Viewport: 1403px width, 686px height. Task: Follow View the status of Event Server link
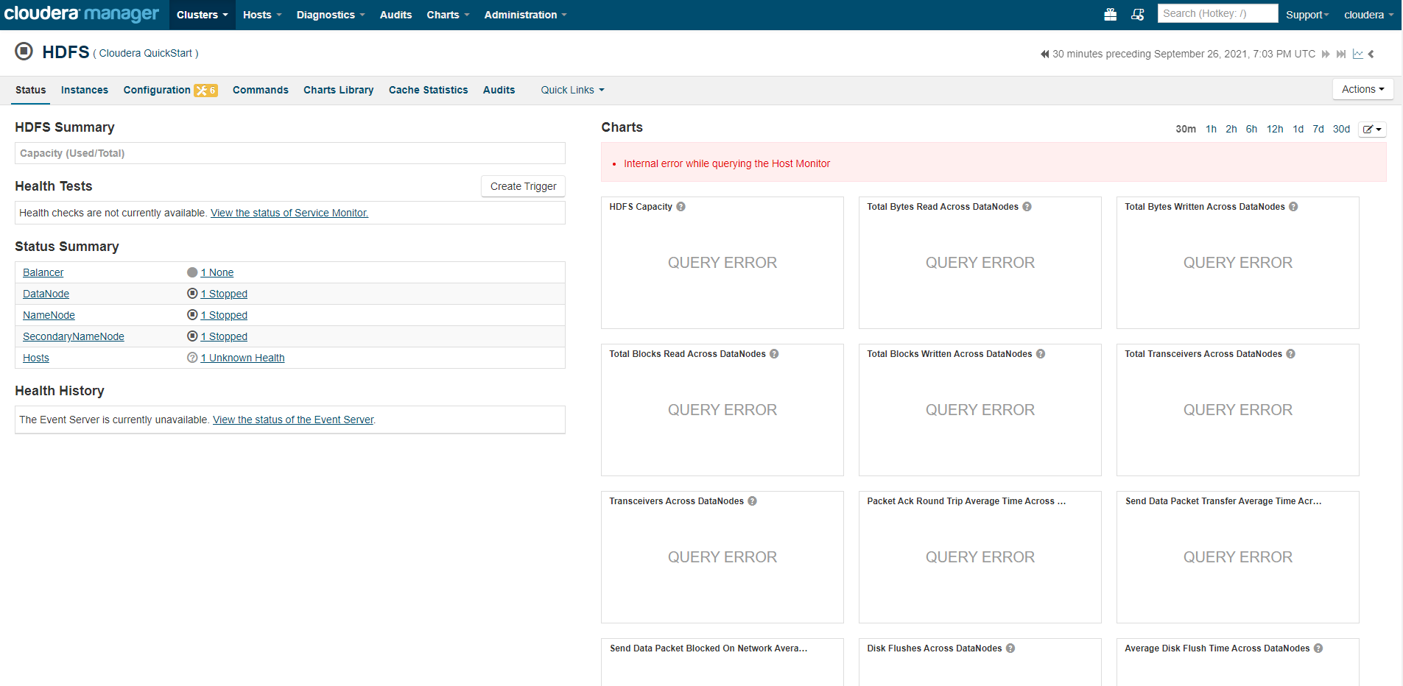293,420
